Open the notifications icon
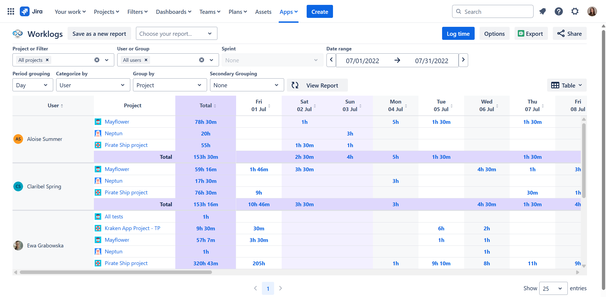The image size is (606, 297). (542, 11)
